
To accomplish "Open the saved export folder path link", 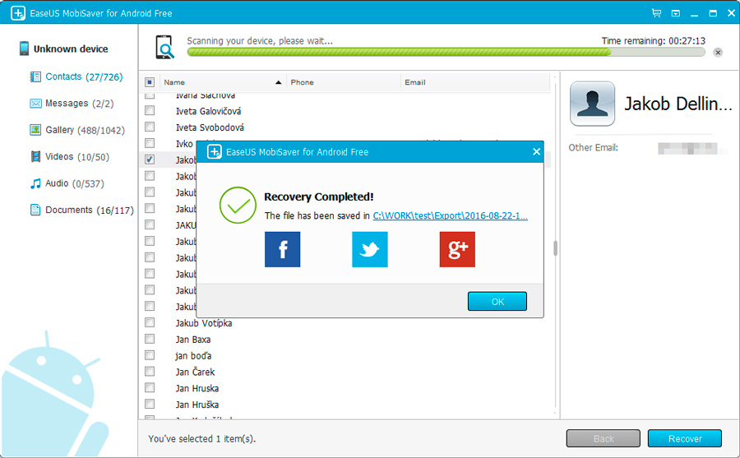I will (x=450, y=216).
